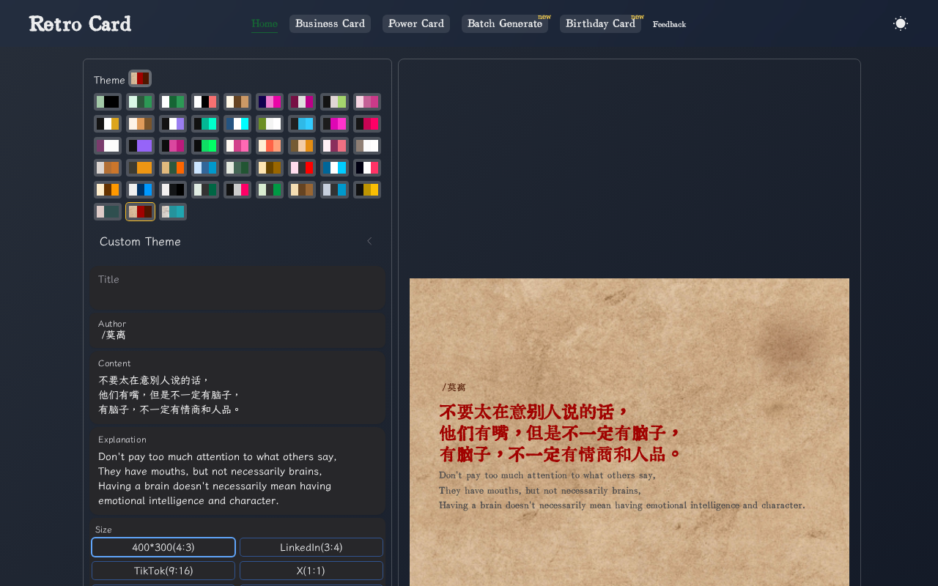938x586 pixels.
Task: Open the Feedback link
Action: coord(669,24)
